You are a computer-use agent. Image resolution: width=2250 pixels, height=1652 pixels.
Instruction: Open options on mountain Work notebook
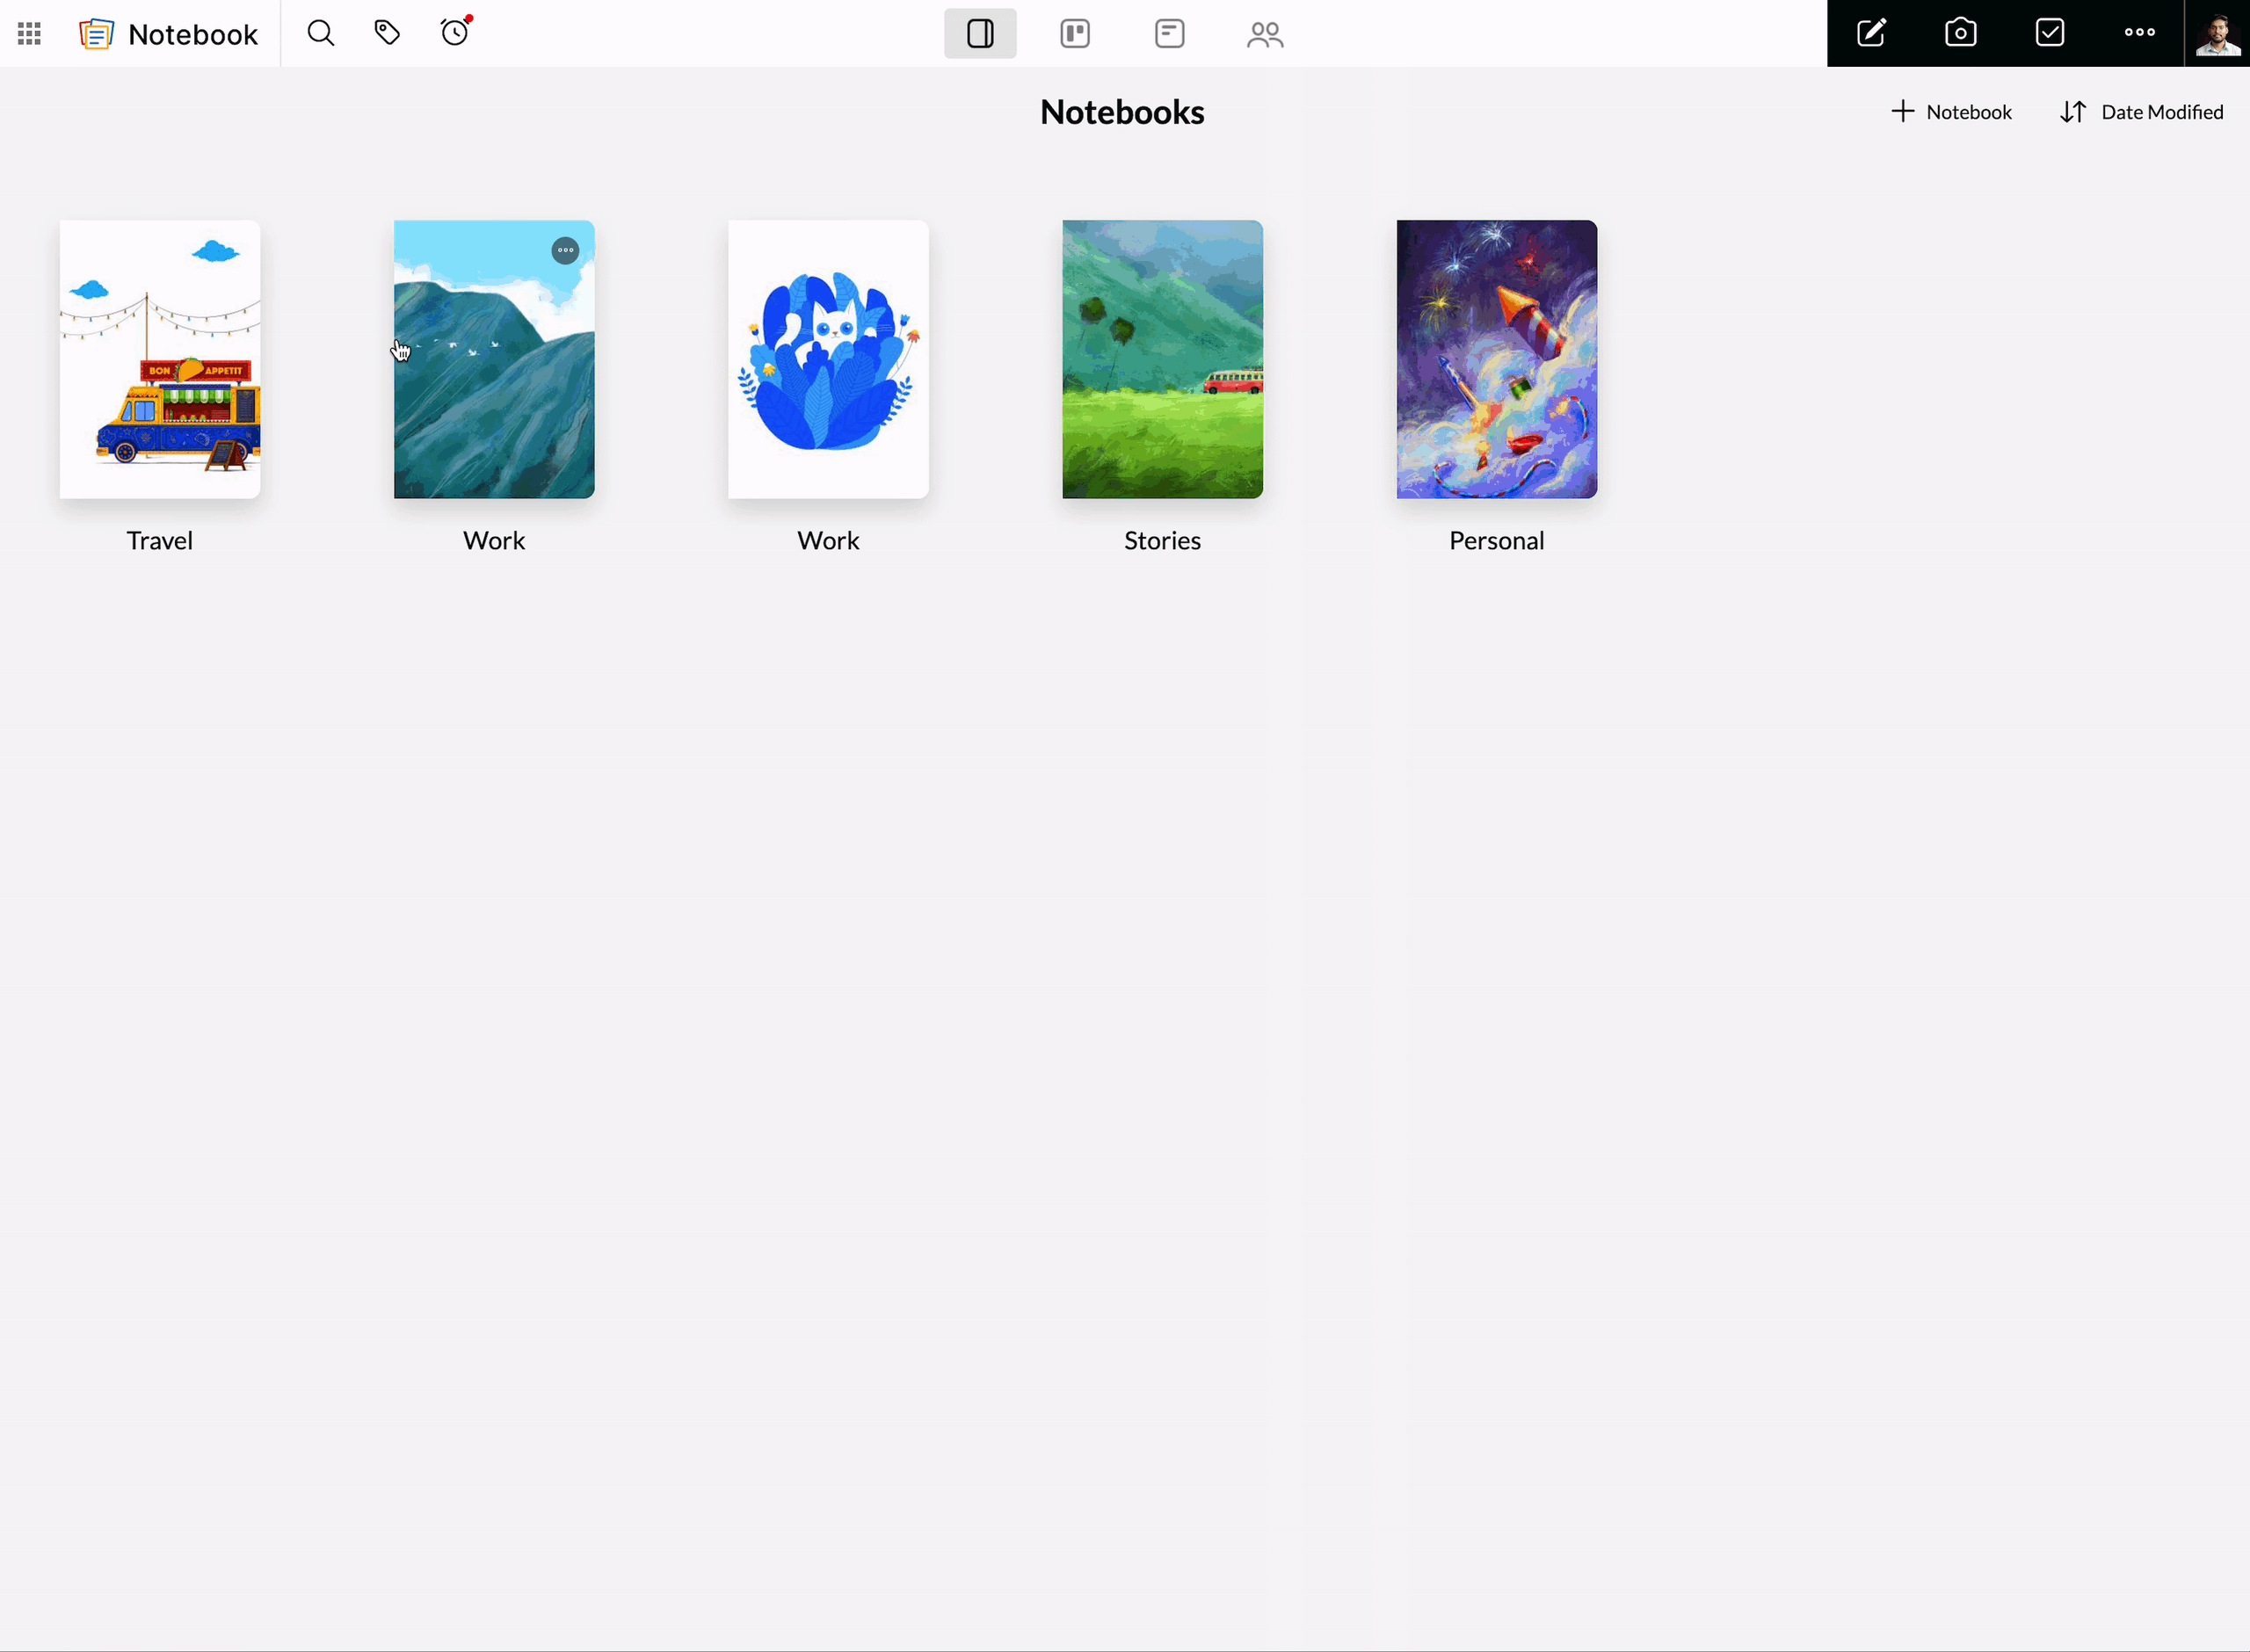click(565, 250)
